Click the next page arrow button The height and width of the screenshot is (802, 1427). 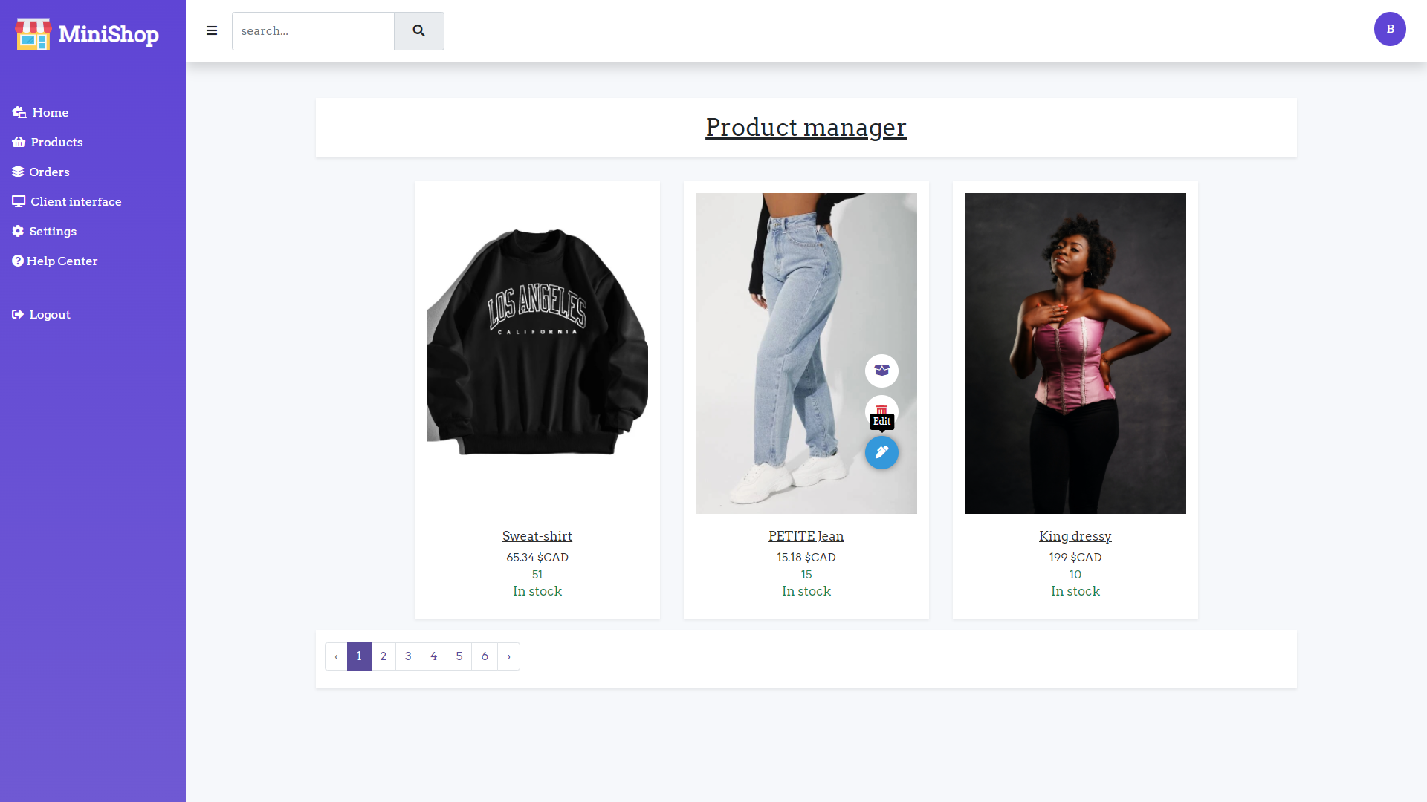[508, 656]
